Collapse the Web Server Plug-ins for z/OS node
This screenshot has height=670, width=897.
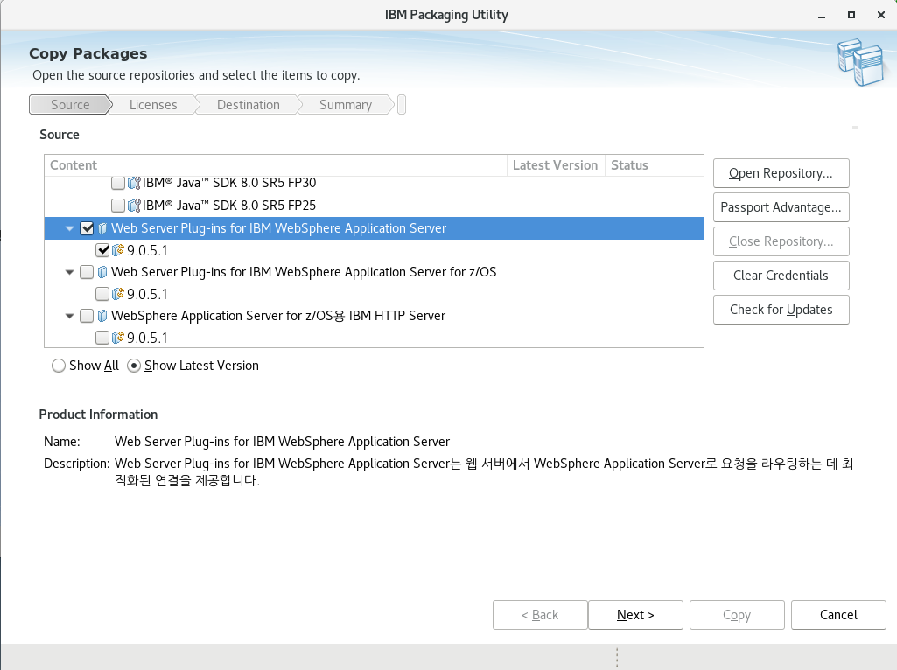70,272
